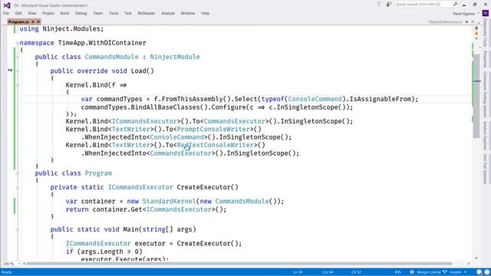Click the first ReSharper status indicator icon
Image resolution: width=491 pixels, height=276 pixels.
479,272
